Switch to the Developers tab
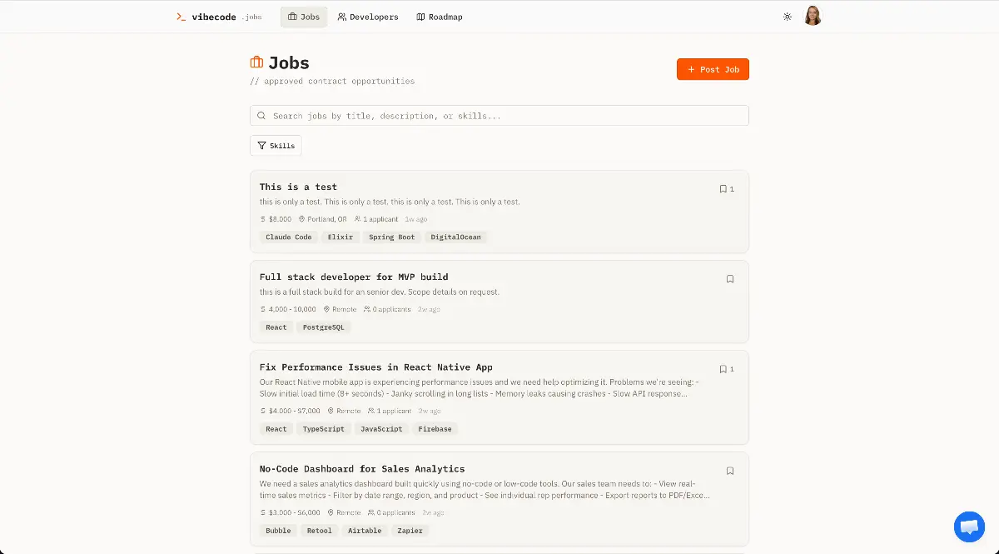 click(x=368, y=16)
